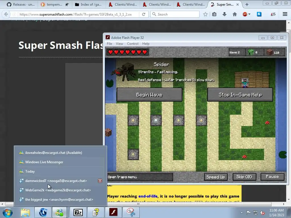Image resolution: width=291 pixels, height=218 pixels.
Task: Open 7-Zip from the taskbar
Action: click(78, 212)
